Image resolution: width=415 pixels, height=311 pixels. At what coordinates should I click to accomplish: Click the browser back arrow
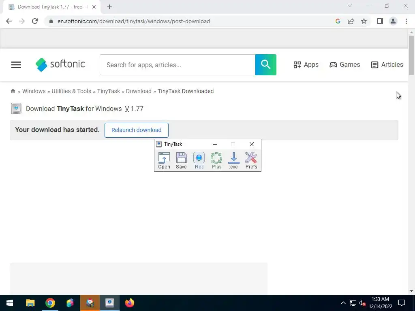tap(9, 21)
